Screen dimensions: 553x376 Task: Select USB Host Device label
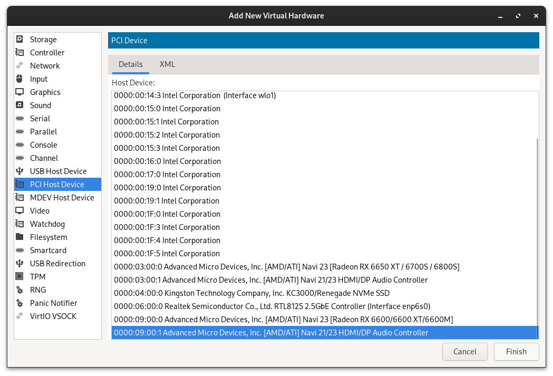[x=58, y=171]
